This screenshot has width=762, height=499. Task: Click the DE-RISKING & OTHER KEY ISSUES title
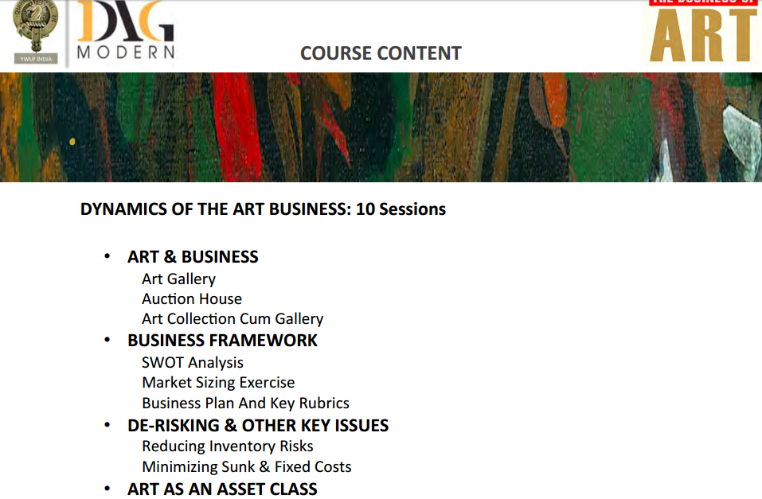[x=258, y=426]
